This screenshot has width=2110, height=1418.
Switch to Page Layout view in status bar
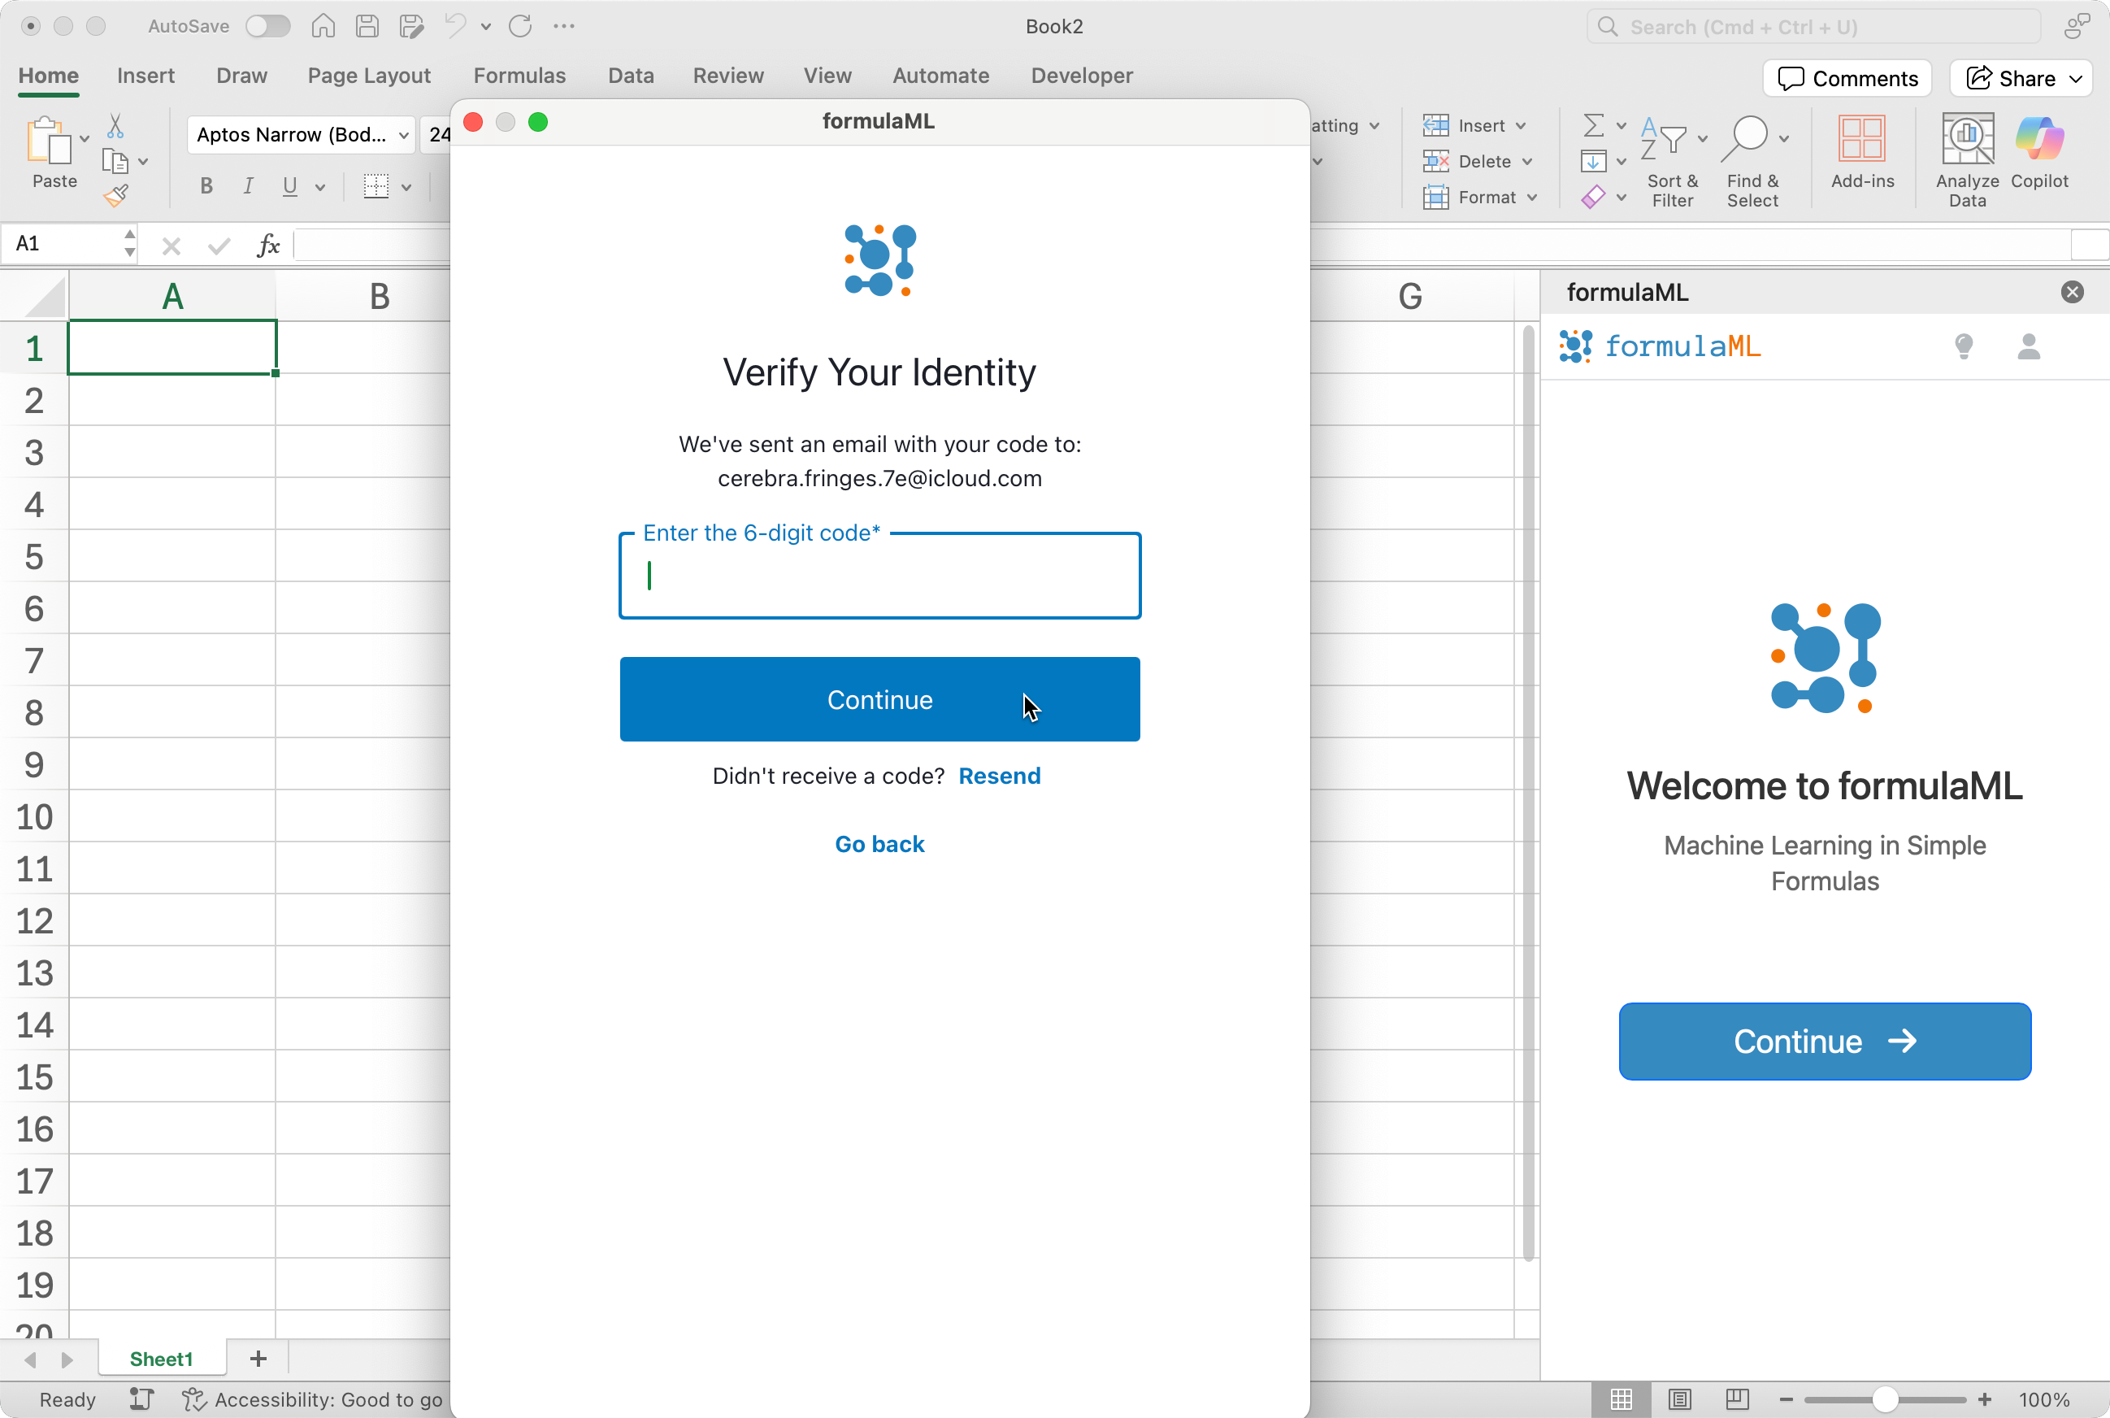pyautogui.click(x=1678, y=1399)
